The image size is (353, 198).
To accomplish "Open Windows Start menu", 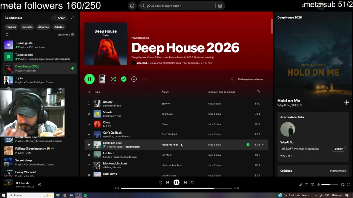I will (x=3, y=195).
